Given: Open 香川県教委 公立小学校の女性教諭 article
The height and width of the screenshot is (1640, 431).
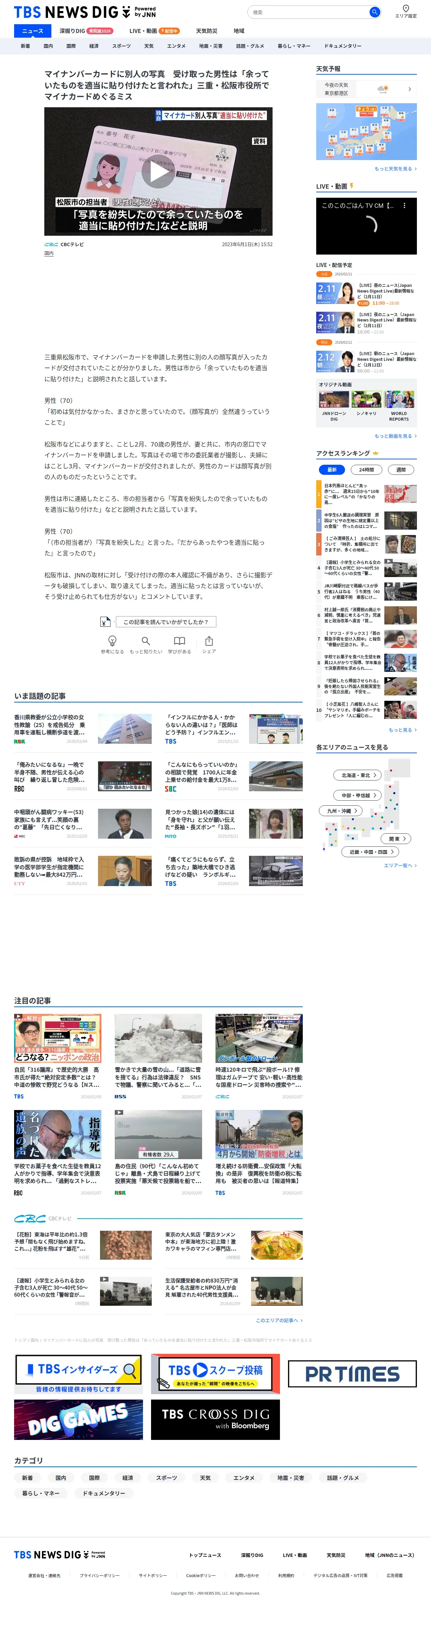Looking at the screenshot, I should point(83,729).
